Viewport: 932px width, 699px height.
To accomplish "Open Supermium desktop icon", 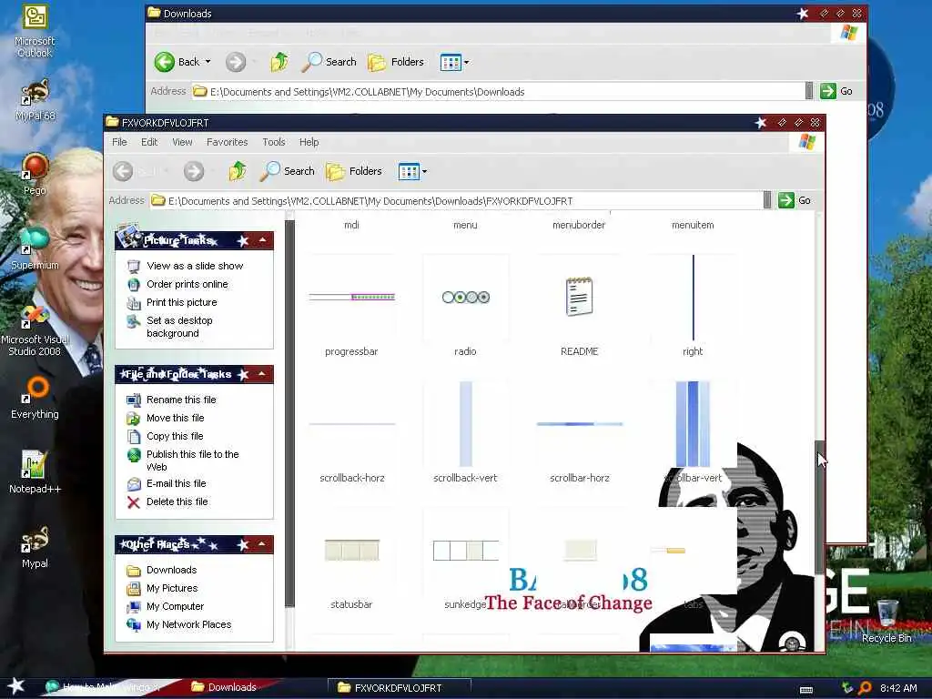I will tap(35, 248).
